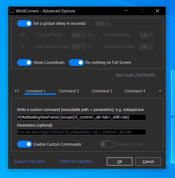Screen dimensions: 175x178
Task: Open the tab overflow arrow after Command 4
Action: click(160, 91)
